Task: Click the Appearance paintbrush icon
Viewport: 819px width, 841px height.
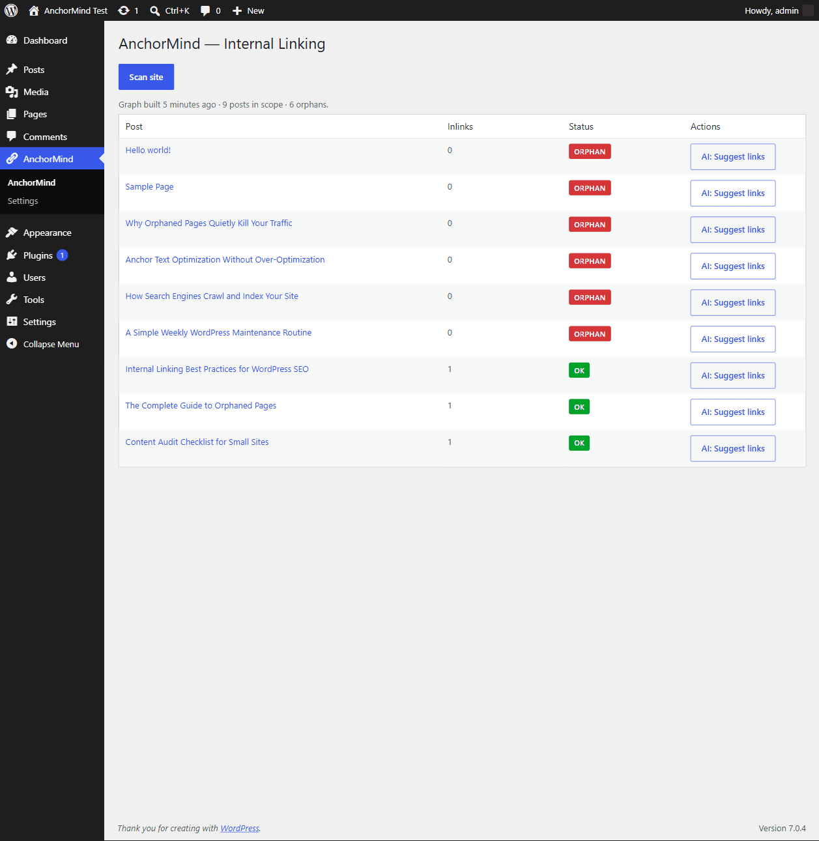Action: pos(12,233)
